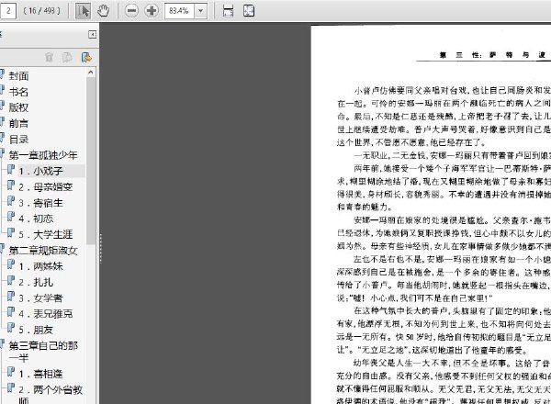Activate the Hand pan tool
This screenshot has width=551, height=404.
click(x=103, y=11)
